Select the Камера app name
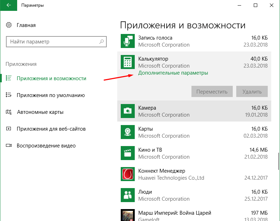 [x=147, y=108]
